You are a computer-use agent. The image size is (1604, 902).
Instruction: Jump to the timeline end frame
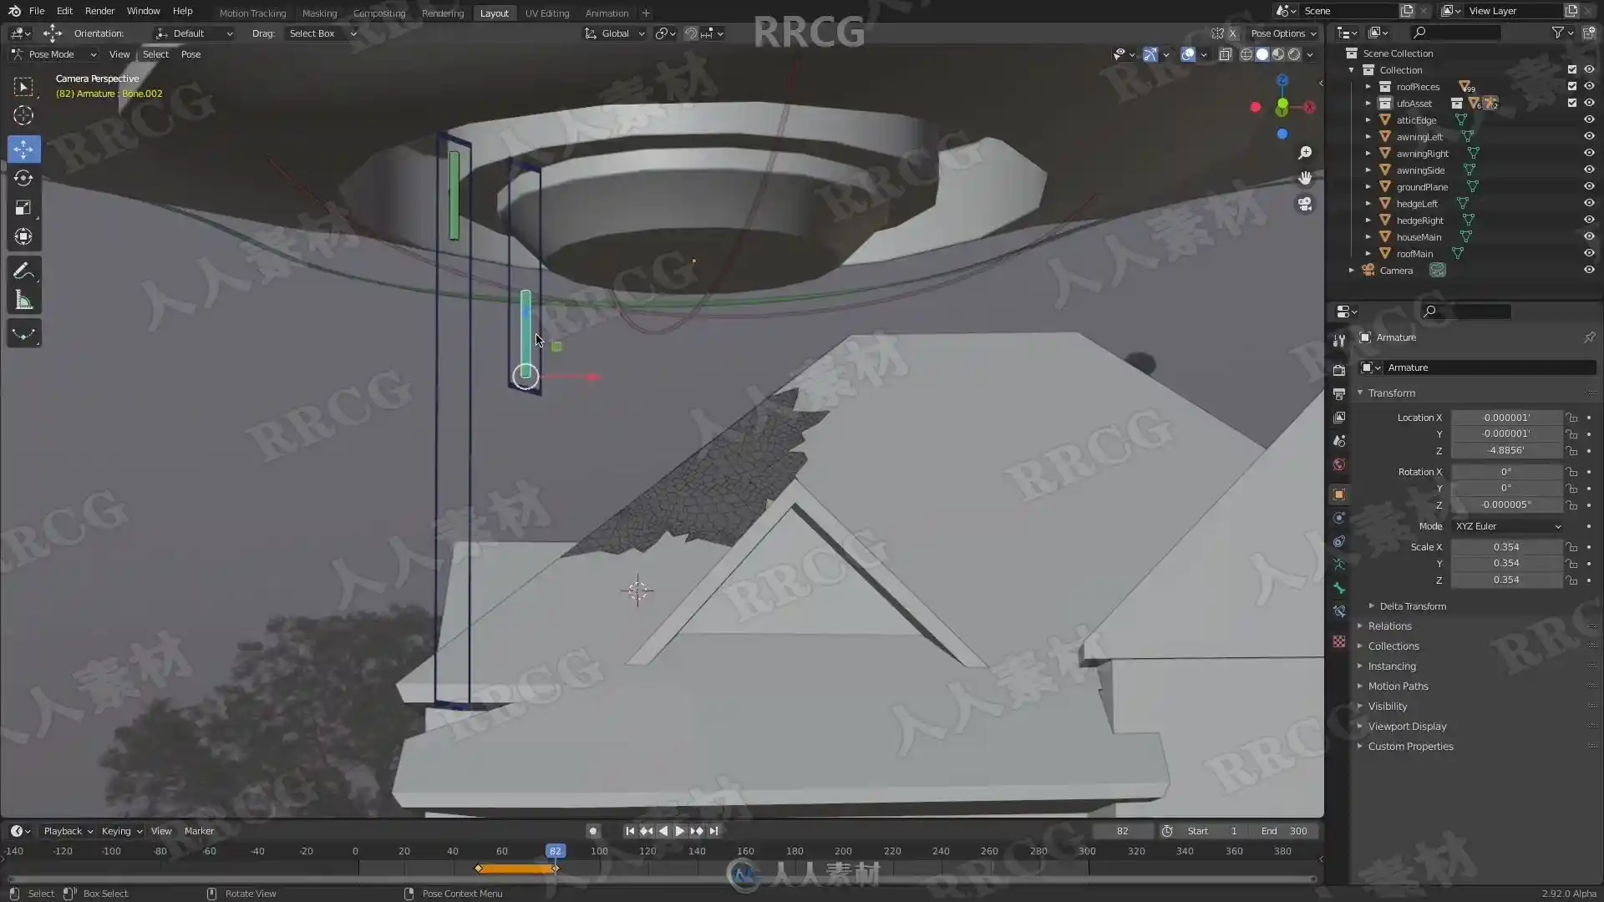pos(713,831)
